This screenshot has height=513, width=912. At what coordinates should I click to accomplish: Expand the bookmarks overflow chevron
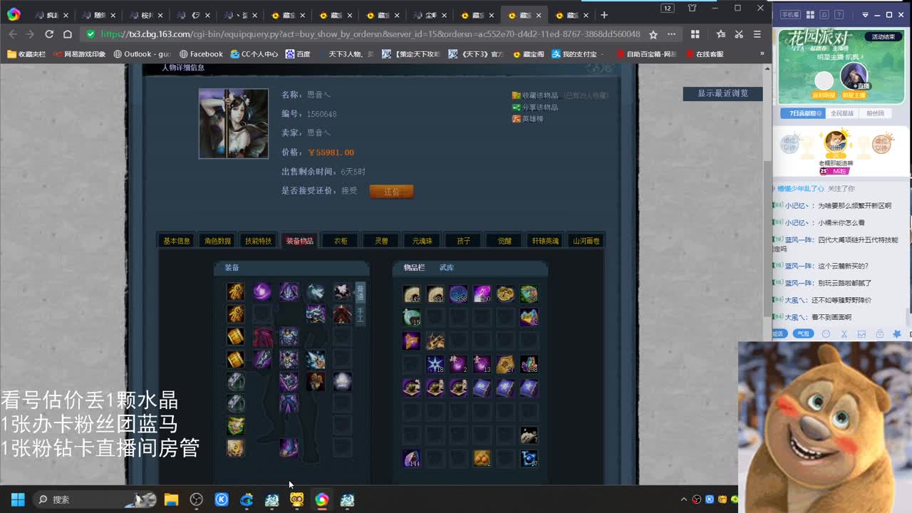762,53
